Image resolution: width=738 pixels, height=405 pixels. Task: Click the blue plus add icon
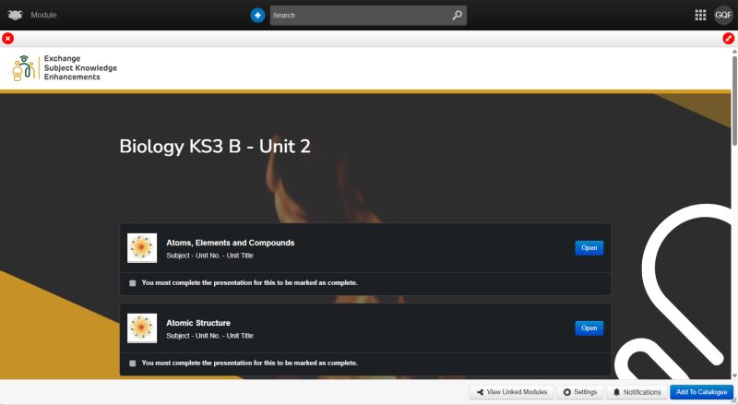pyautogui.click(x=257, y=16)
